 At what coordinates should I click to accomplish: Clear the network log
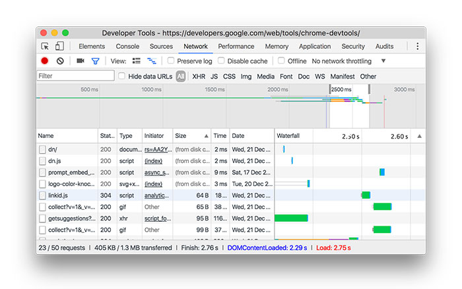(60, 61)
